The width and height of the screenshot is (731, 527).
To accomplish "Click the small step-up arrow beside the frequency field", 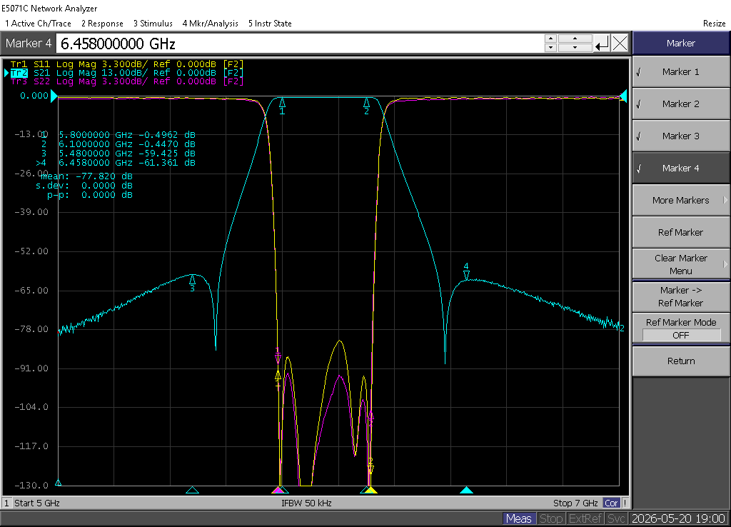I will pos(550,39).
